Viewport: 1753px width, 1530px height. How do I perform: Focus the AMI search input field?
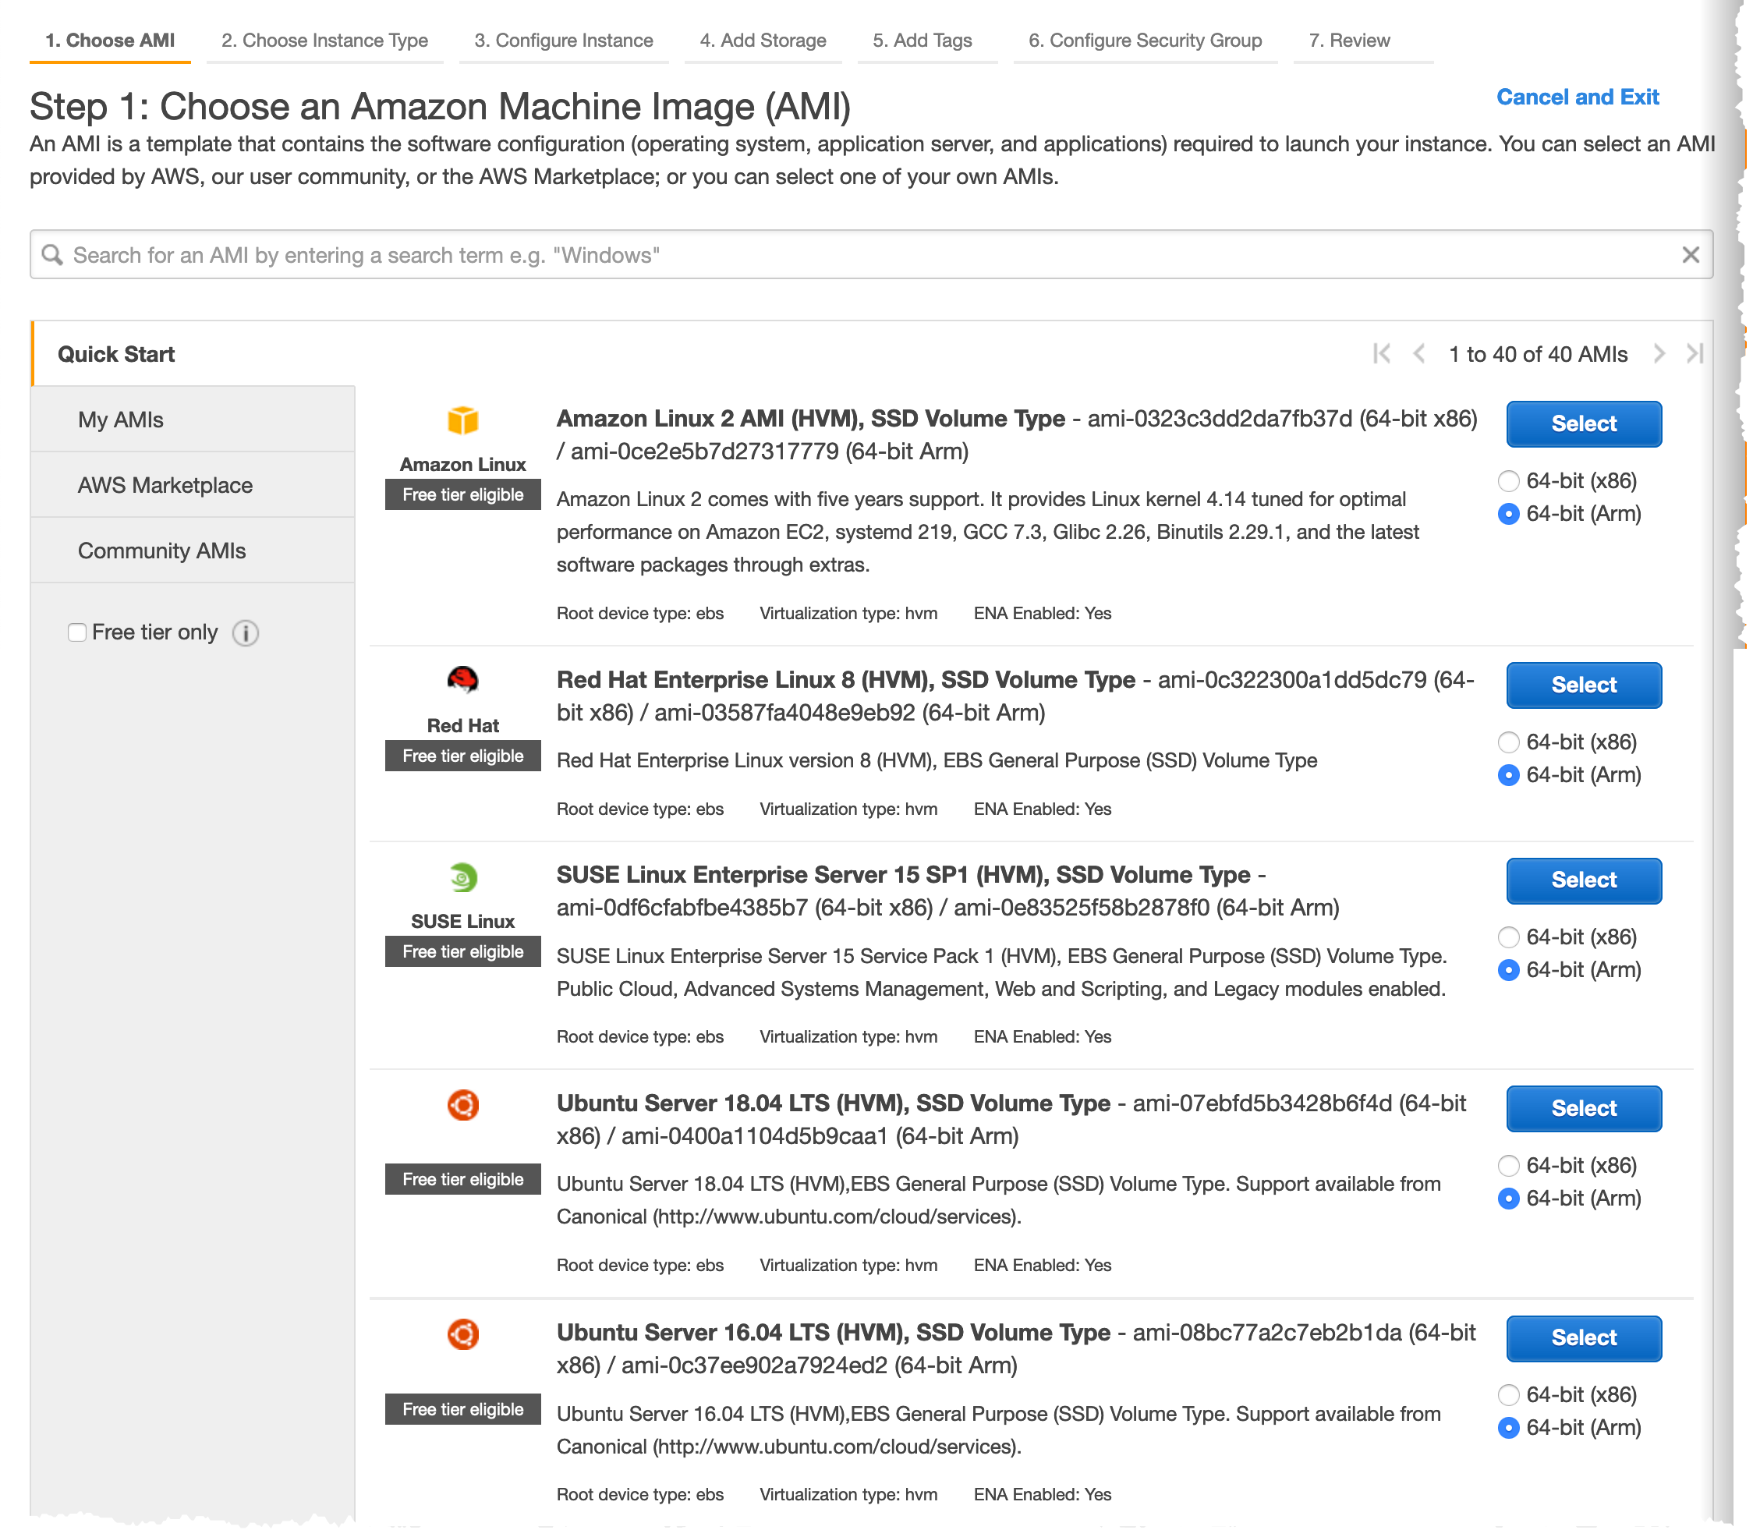click(x=854, y=254)
